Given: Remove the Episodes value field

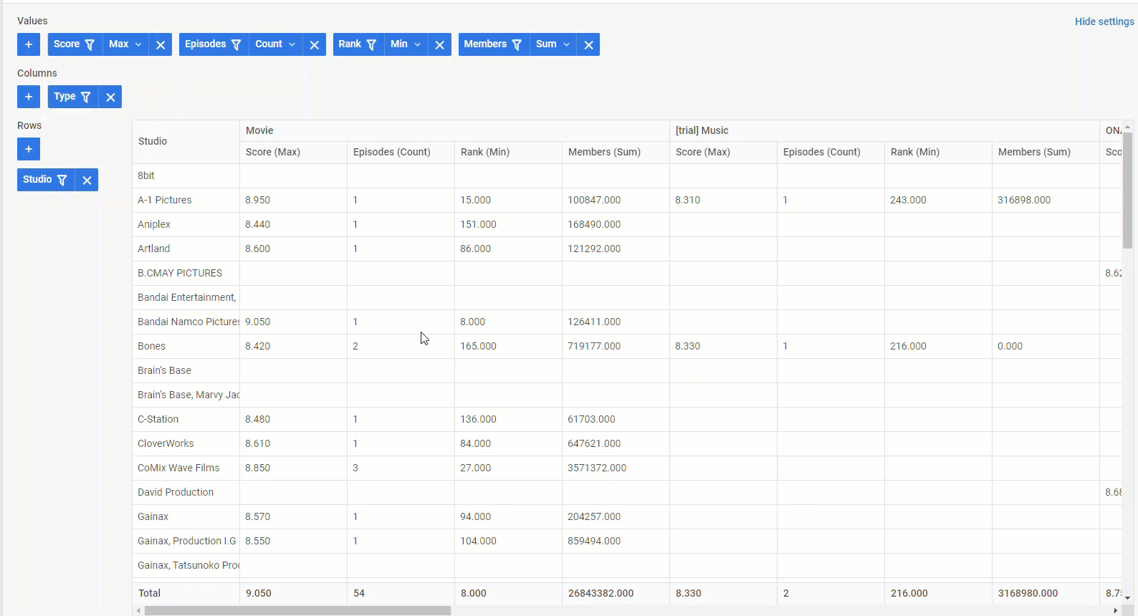Looking at the screenshot, I should click(314, 44).
